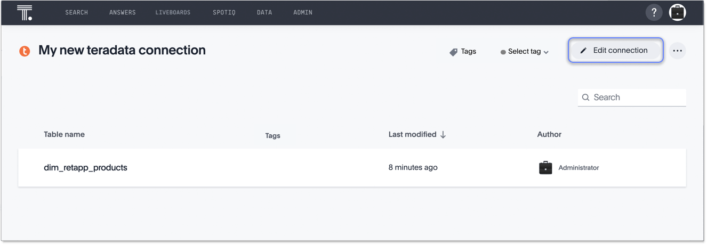Click the user profile avatar icon
707x245 pixels.
[x=677, y=12]
